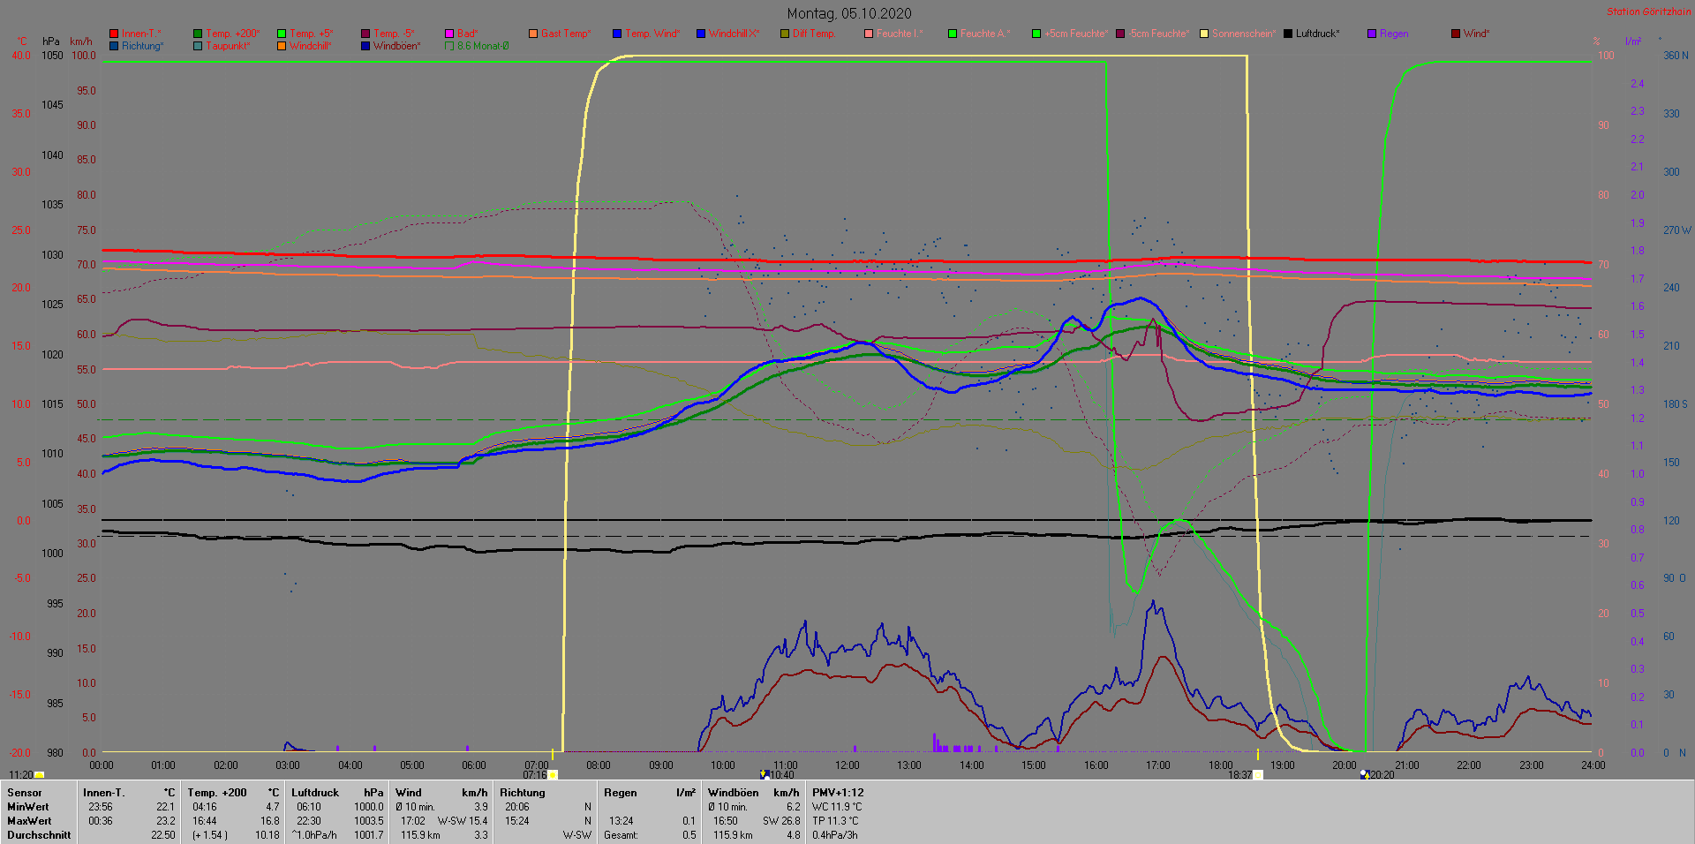
Task: Click the Durchschnitt row label
Action: coord(39,835)
